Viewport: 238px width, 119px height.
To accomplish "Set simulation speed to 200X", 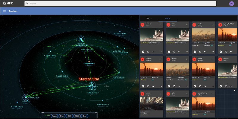I will 77,116.
